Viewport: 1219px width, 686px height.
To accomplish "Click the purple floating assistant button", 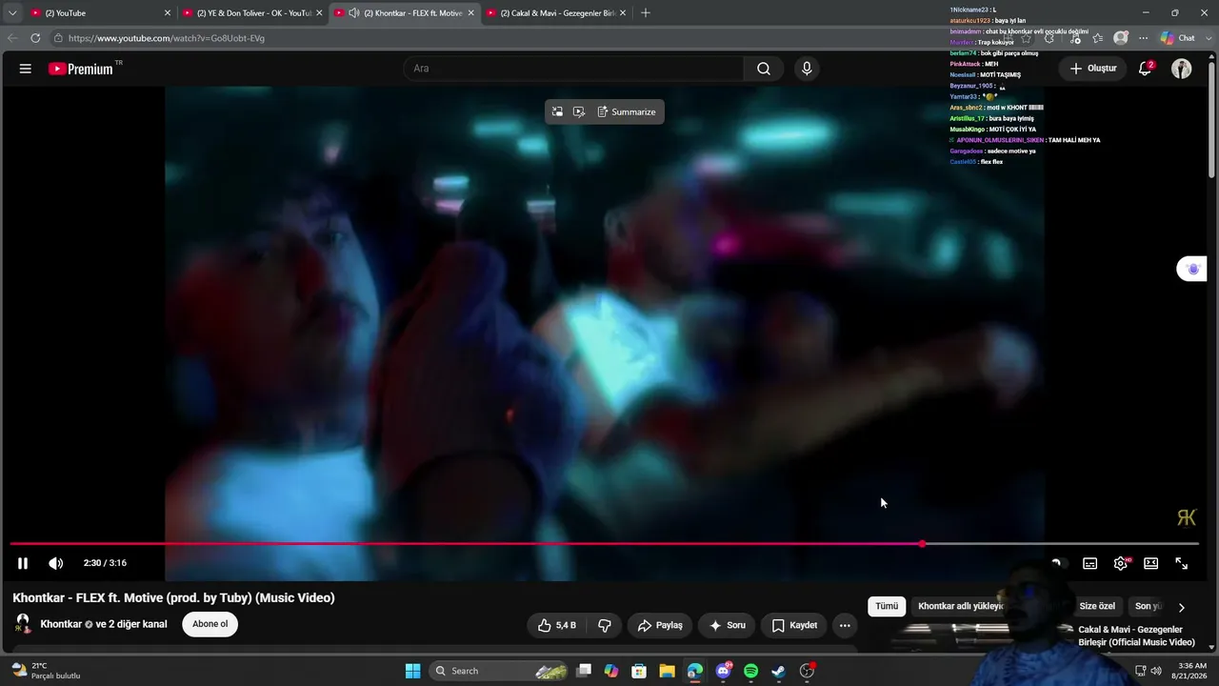I will pyautogui.click(x=1193, y=270).
